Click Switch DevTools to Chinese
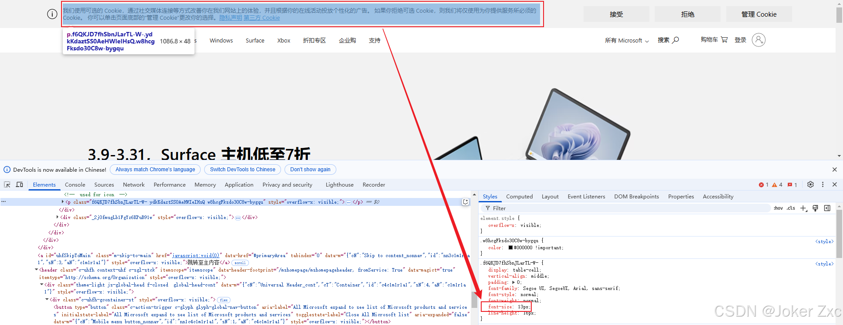 [243, 170]
